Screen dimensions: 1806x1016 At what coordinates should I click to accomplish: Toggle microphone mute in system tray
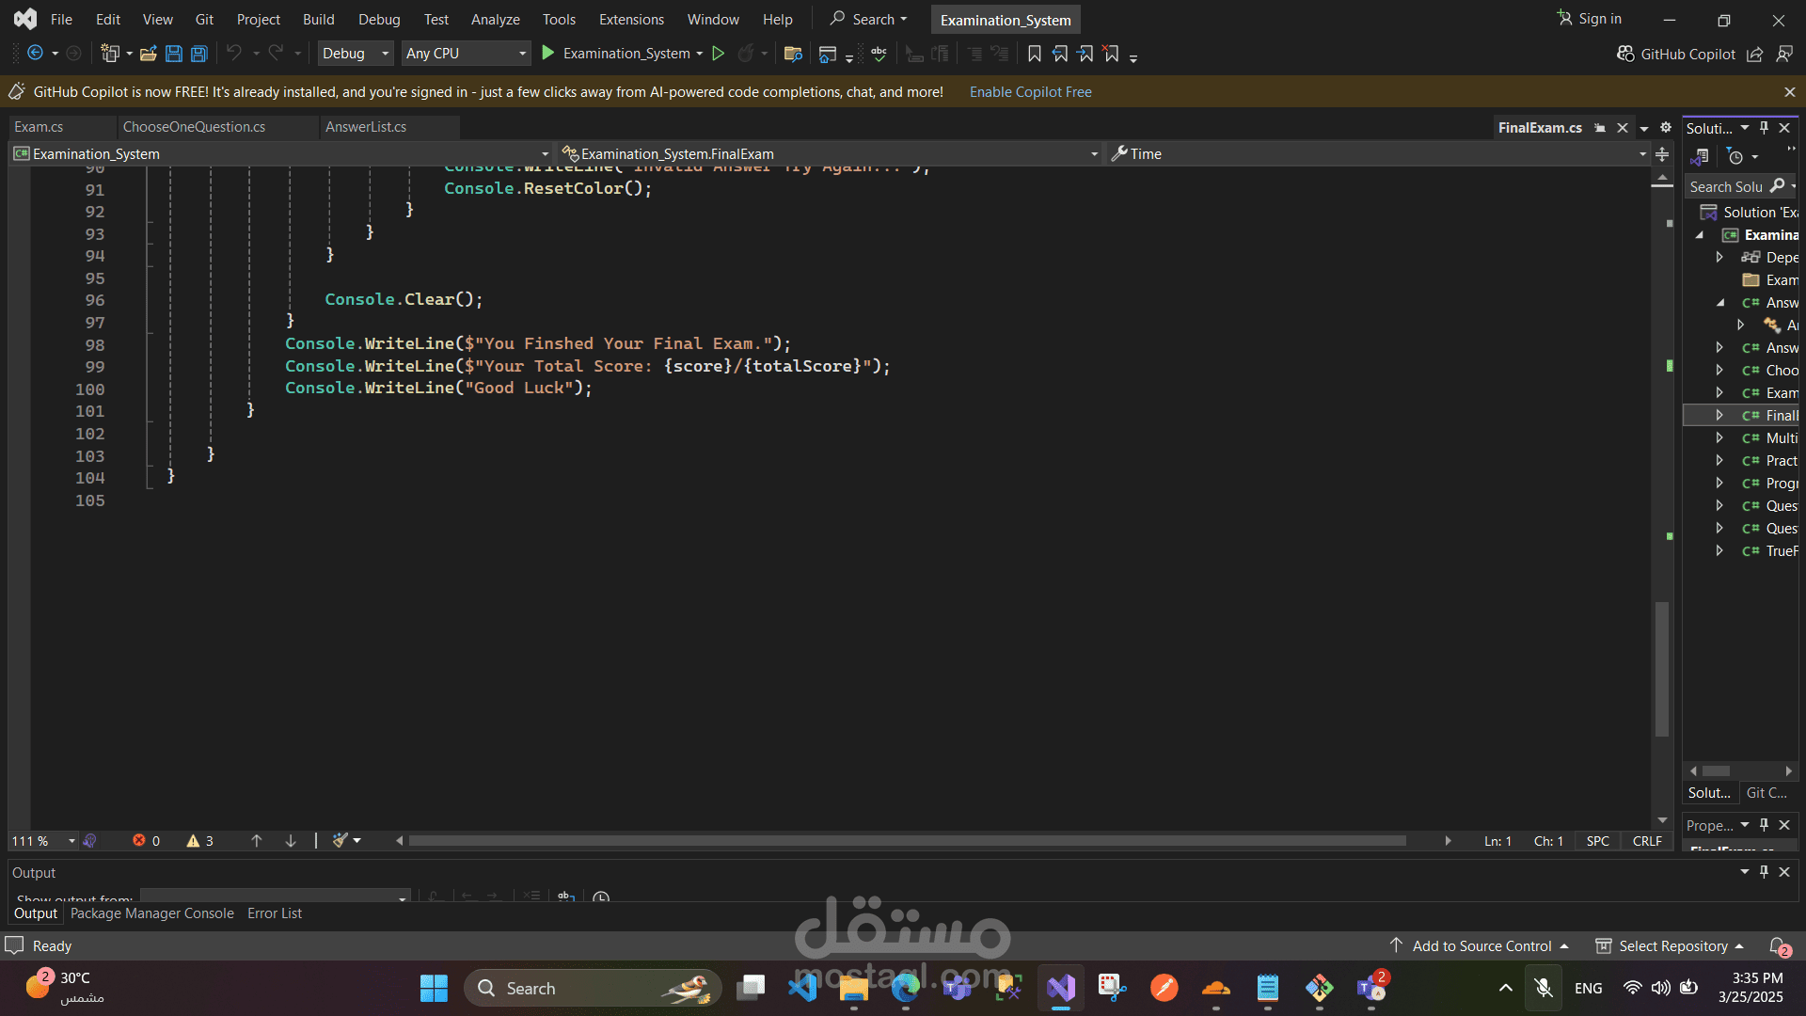click(1544, 988)
